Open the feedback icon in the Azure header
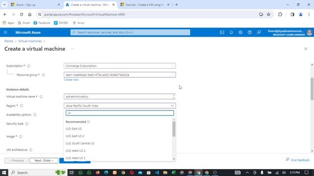 pyautogui.click(x=259, y=32)
